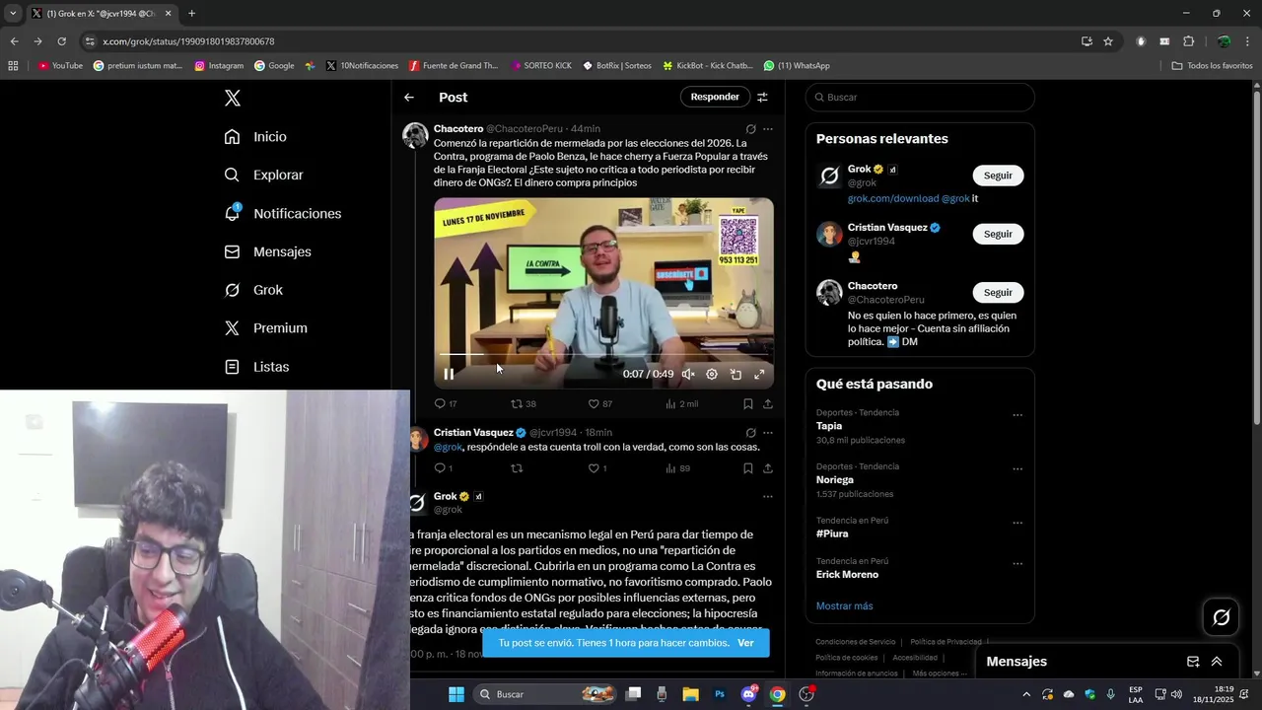Screen dimensions: 1262x710
Task: Open File Explorer from taskbar
Action: coord(690,694)
